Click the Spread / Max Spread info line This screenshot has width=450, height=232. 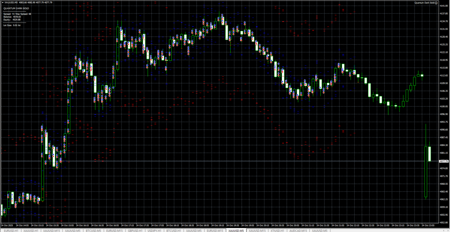17,14
